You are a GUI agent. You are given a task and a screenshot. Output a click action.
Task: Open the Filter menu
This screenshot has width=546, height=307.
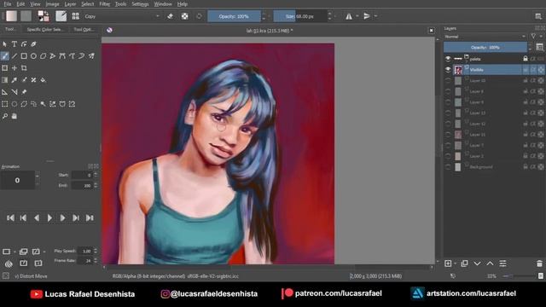tap(104, 4)
